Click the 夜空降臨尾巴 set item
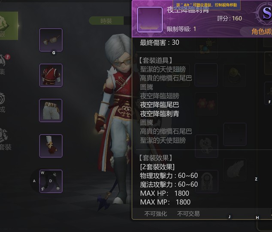This screenshot has height=232, width=272. 160,105
